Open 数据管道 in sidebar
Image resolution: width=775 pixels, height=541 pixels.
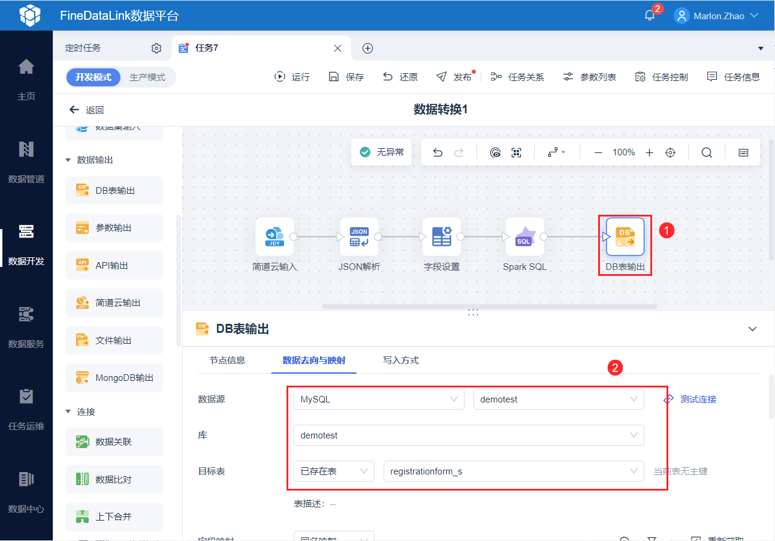tap(26, 161)
